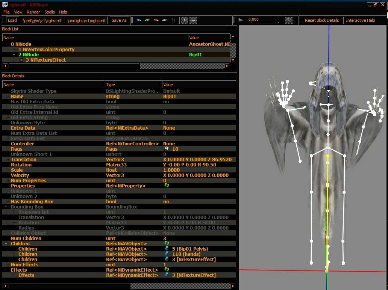The image size is (388, 290).
Task: Open the Help menu
Action: tap(63, 12)
